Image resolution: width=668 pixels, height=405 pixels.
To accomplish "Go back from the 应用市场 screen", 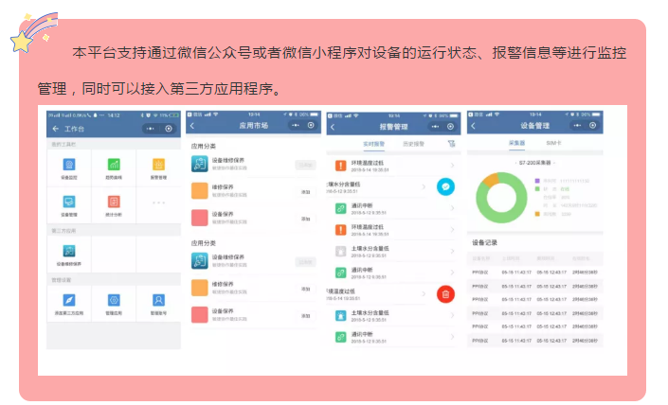I will (192, 126).
